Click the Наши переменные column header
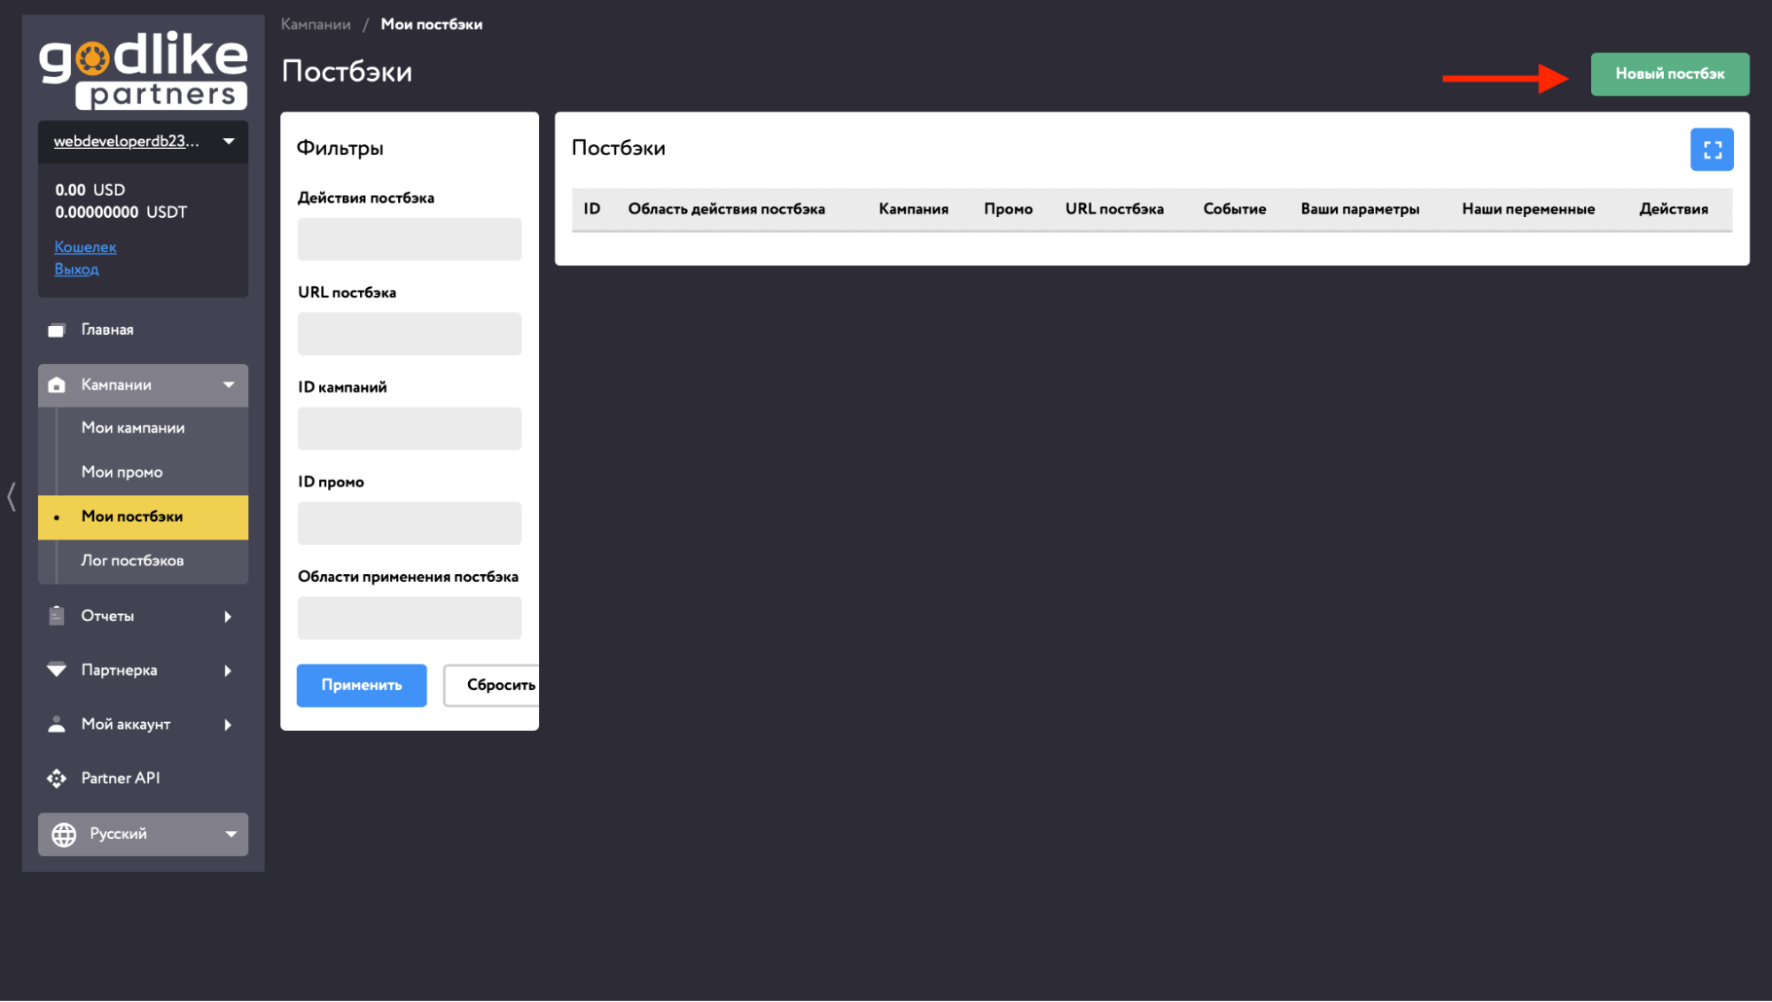Screen dimensions: 1772x1002 pyautogui.click(x=1528, y=209)
